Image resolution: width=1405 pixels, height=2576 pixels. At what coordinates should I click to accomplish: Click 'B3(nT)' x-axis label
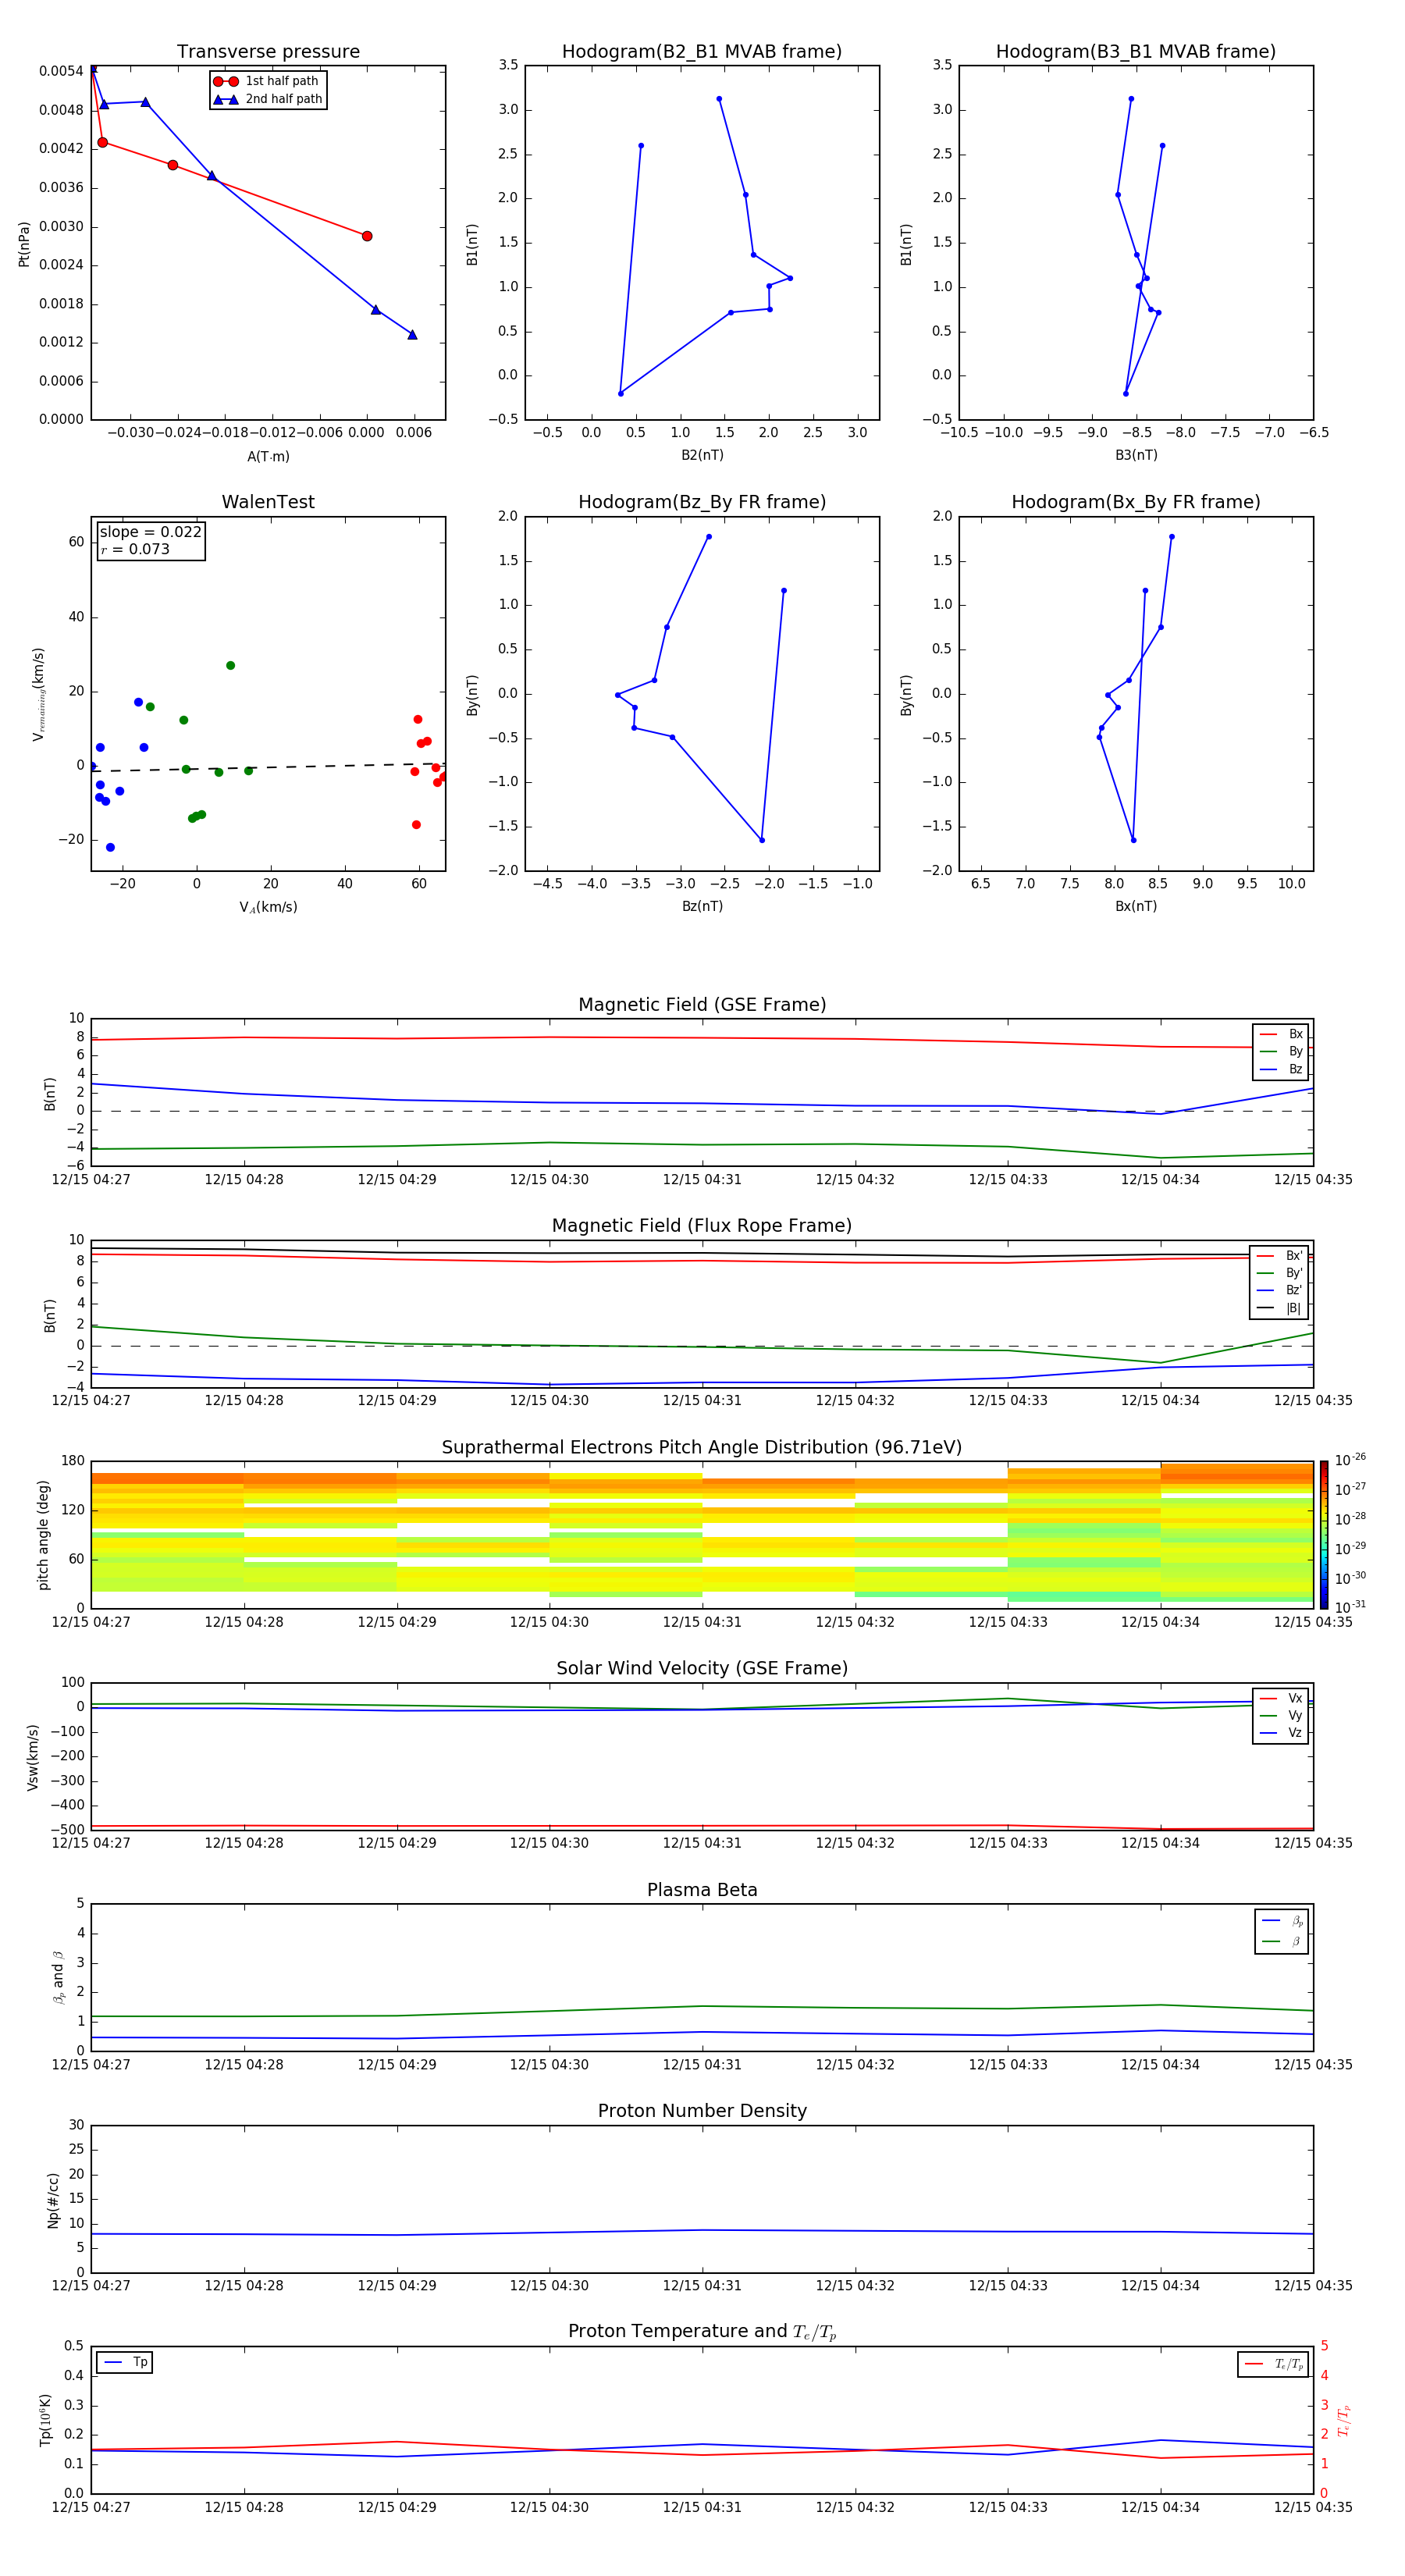(1136, 455)
